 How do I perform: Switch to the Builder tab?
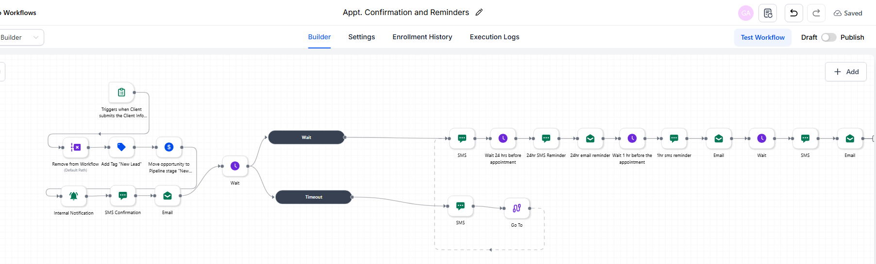[x=320, y=37]
